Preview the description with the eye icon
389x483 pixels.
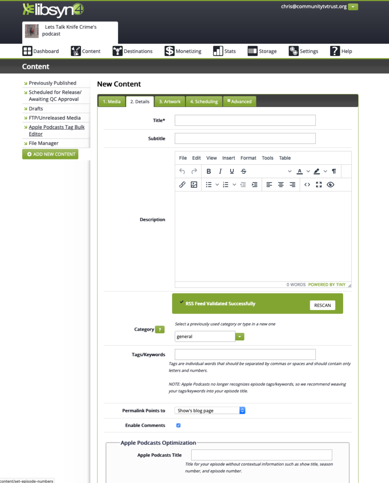330,184
